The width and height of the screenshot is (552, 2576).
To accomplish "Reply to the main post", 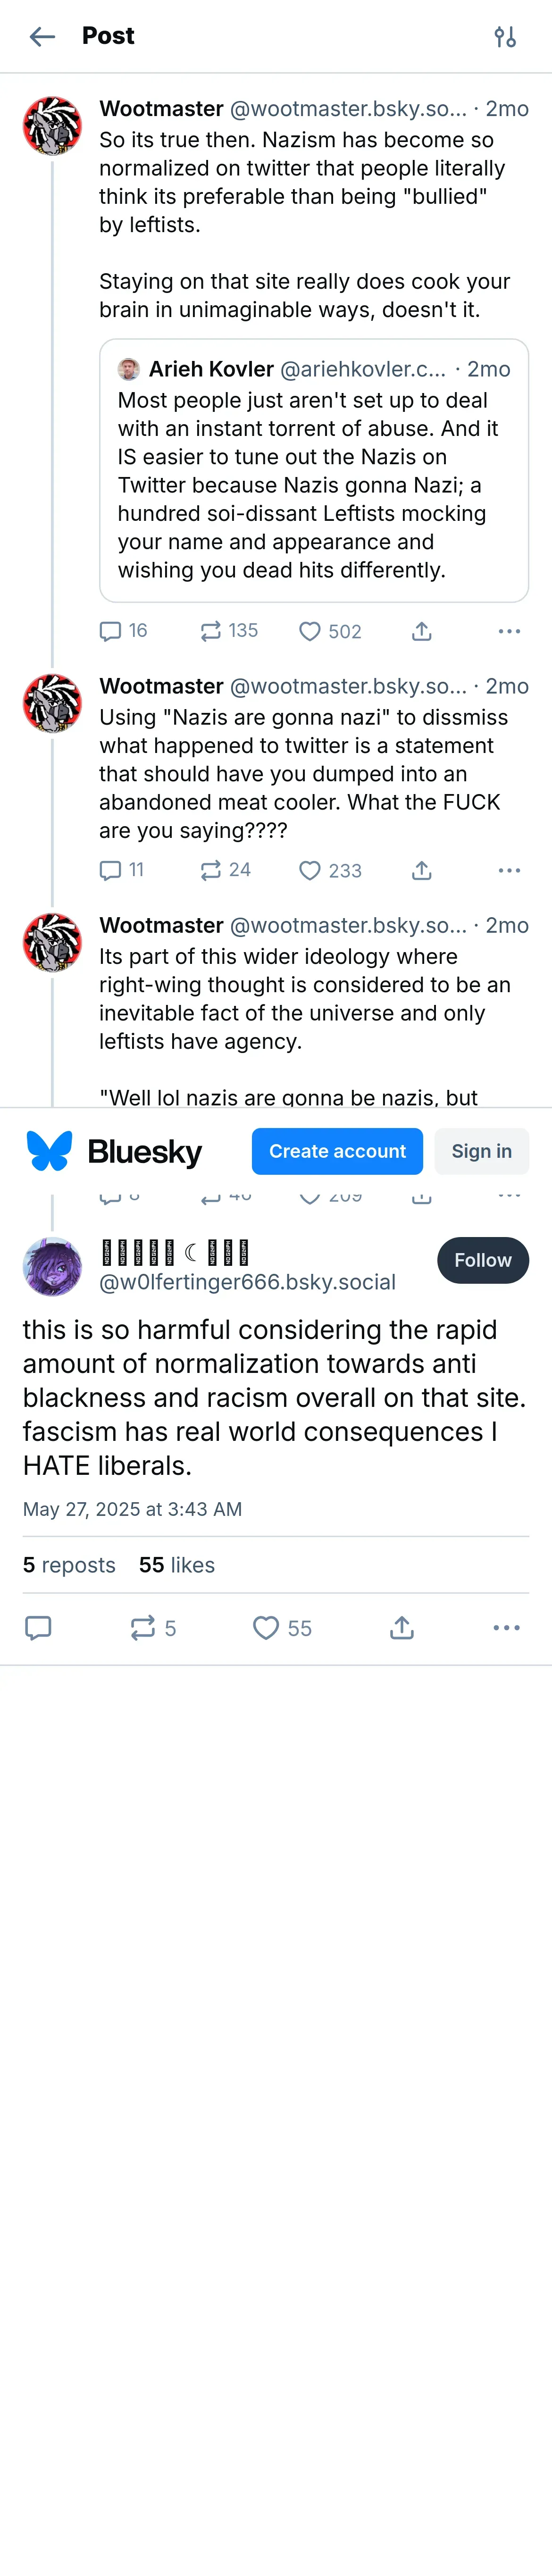I will (38, 1628).
